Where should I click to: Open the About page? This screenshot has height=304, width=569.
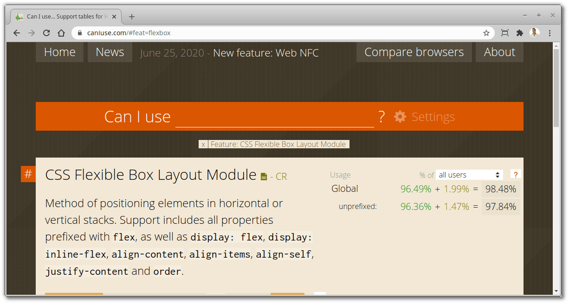click(500, 52)
